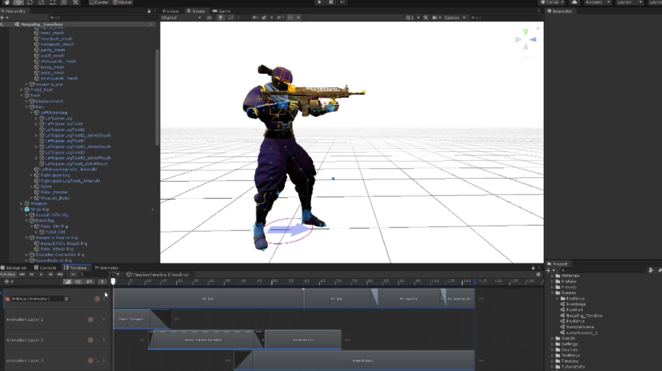Screen dimensions: 662x371
Task: Open the Shaded draw mode dropdown
Action: pos(177,17)
